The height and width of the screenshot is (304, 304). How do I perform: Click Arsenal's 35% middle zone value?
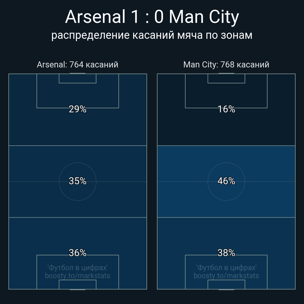tap(78, 181)
